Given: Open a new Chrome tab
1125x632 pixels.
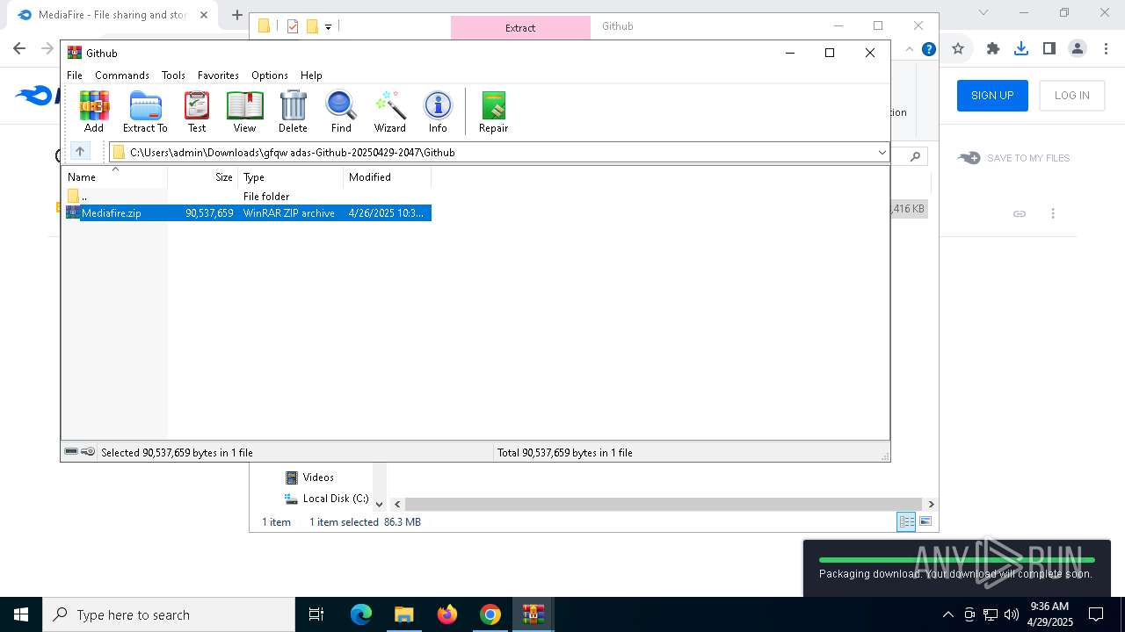Looking at the screenshot, I should pyautogui.click(x=237, y=15).
